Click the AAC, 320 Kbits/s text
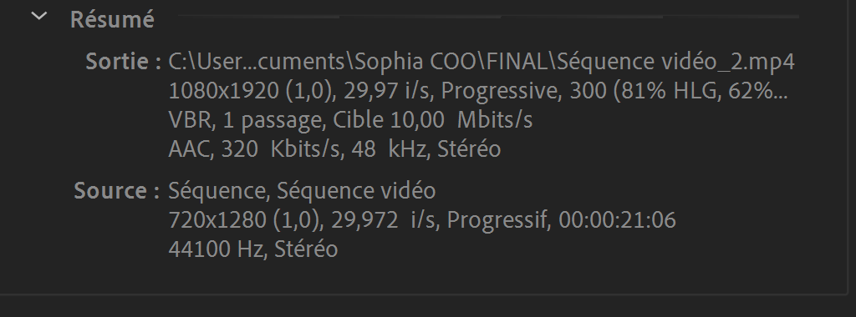856x317 pixels. point(257,148)
